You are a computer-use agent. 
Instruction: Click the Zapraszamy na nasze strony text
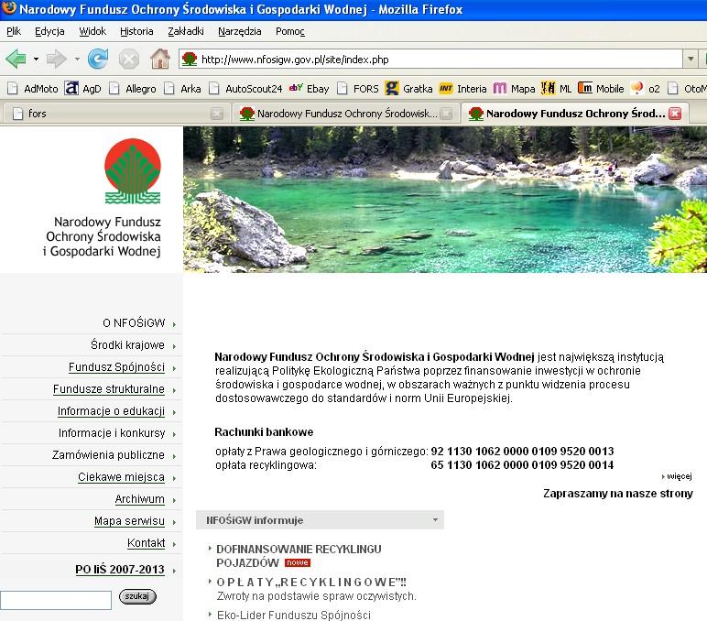(618, 494)
